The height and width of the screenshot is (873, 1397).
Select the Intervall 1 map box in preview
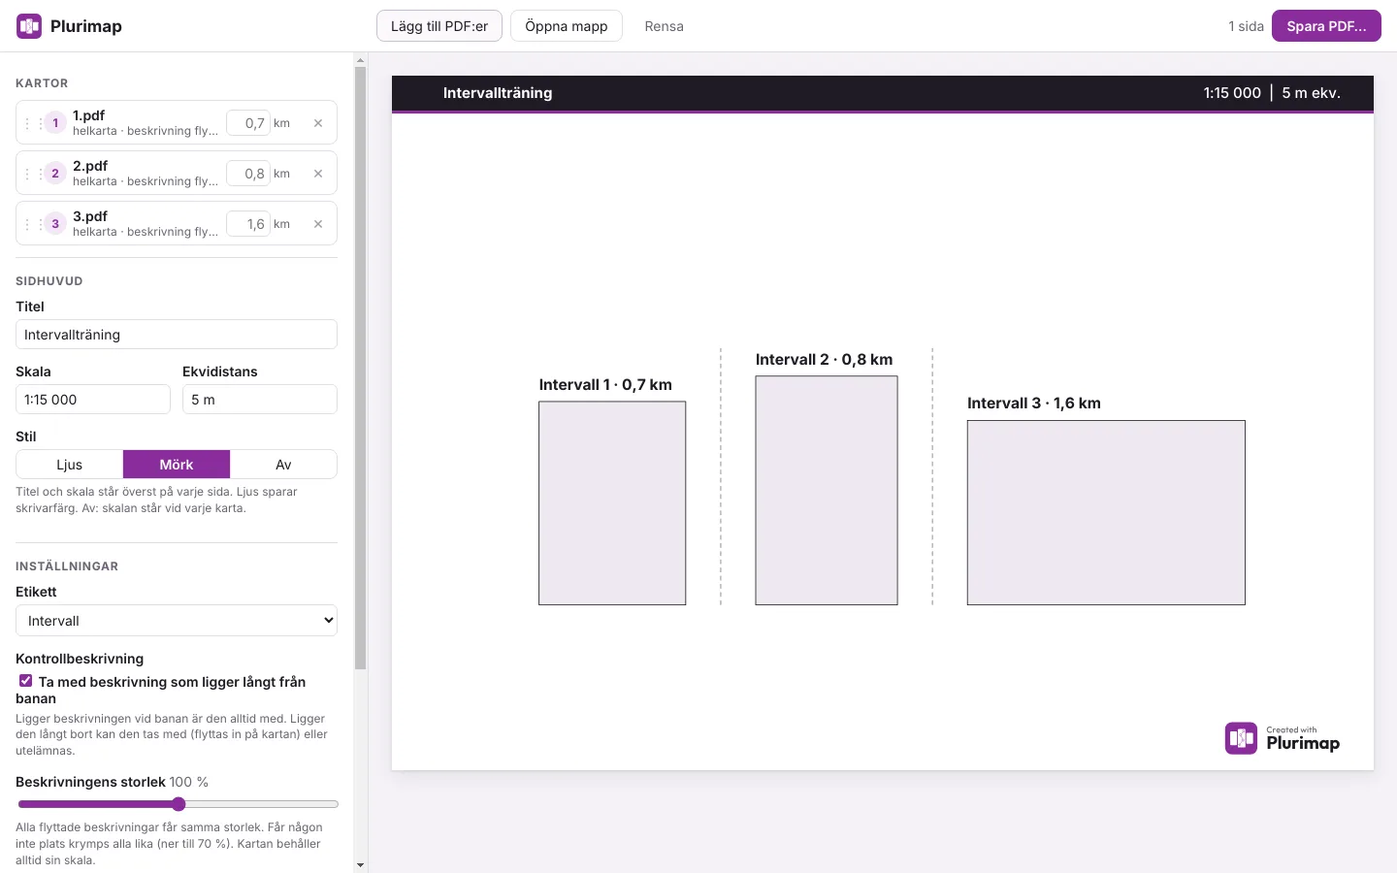point(612,503)
